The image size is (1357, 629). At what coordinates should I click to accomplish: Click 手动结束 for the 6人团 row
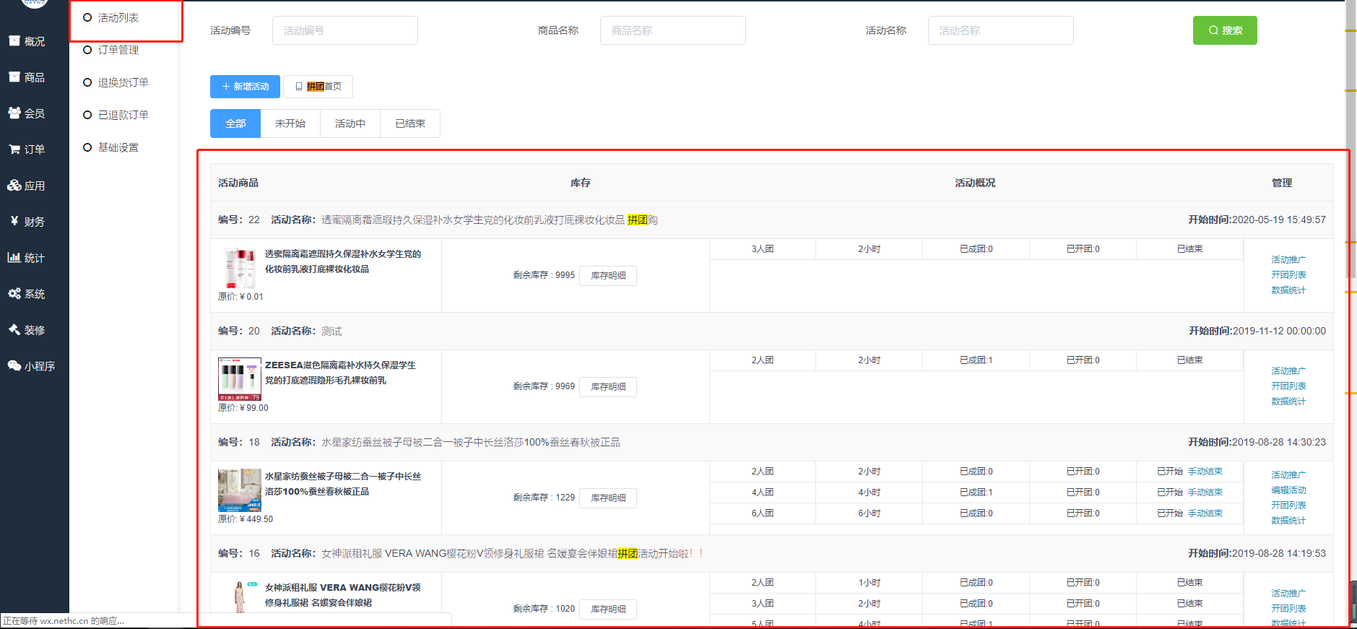pos(1205,513)
